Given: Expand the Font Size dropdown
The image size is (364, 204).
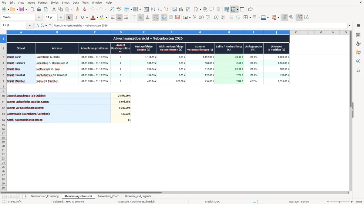Looking at the screenshot, I should 61,18.
